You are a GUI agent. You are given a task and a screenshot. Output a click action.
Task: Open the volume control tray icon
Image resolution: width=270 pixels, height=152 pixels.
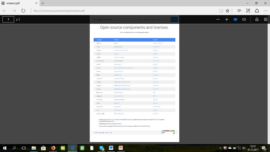244,148
